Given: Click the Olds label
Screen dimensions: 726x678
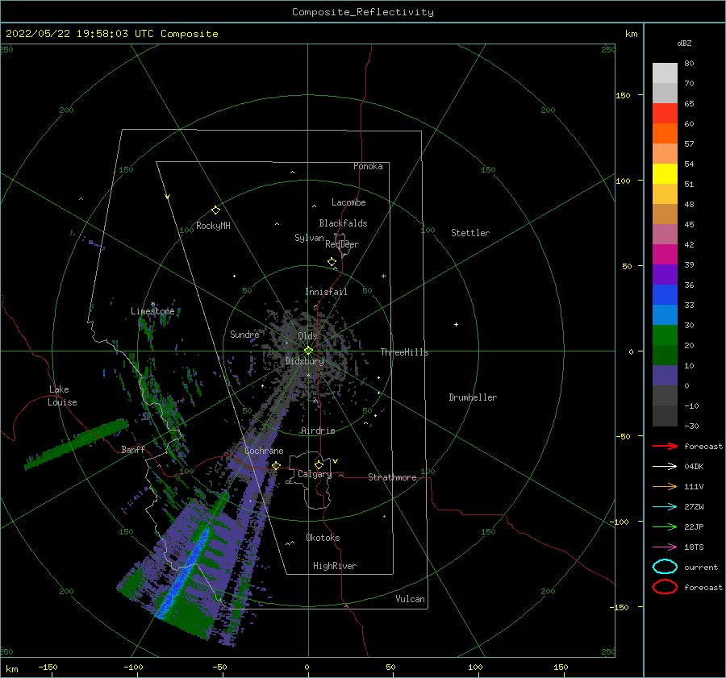Looking at the screenshot, I should point(307,336).
